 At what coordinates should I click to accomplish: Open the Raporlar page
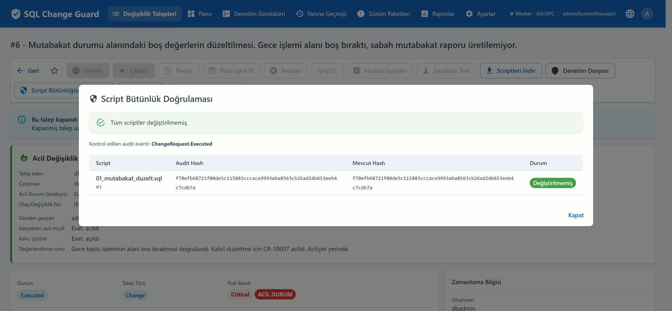tap(438, 14)
